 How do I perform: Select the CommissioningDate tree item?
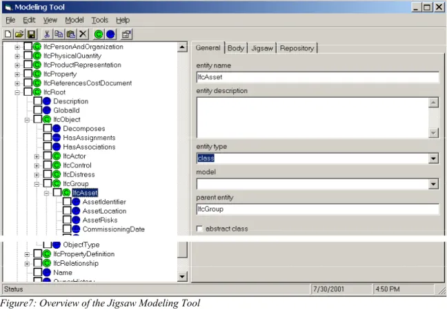pyautogui.click(x=113, y=229)
